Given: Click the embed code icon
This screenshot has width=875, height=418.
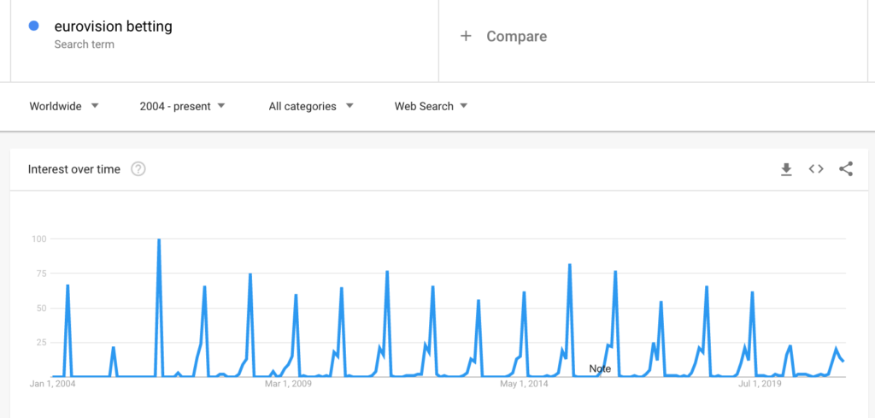Looking at the screenshot, I should (816, 169).
